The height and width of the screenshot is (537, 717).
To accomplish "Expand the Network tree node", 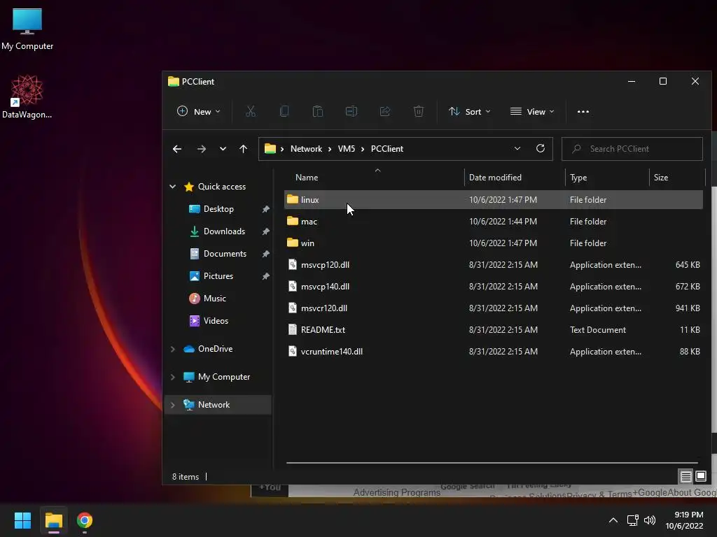I will tap(173, 405).
